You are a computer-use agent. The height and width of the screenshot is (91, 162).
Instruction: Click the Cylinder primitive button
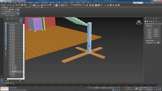(x=149, y=33)
